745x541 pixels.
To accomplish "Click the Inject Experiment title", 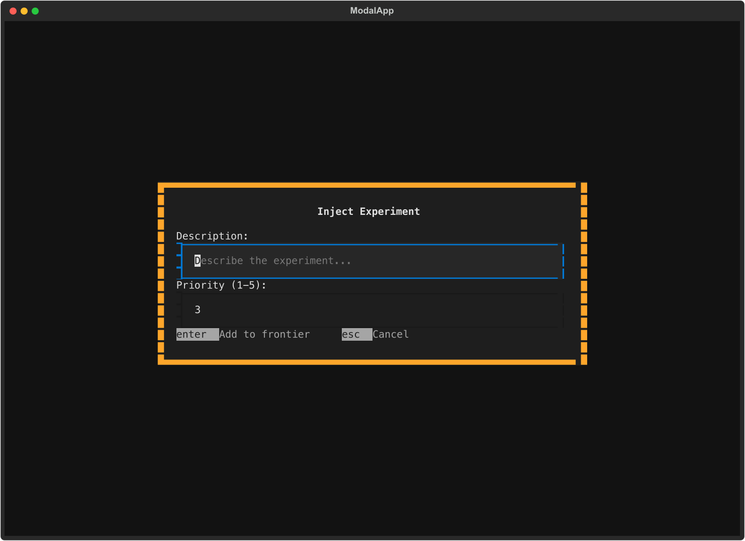I will 368,211.
